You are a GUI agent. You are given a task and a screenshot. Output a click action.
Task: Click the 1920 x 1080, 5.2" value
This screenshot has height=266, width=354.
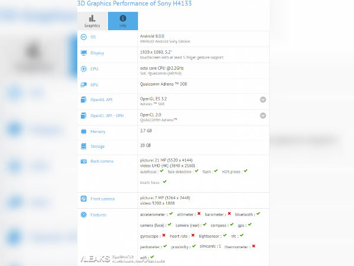pos(156,52)
